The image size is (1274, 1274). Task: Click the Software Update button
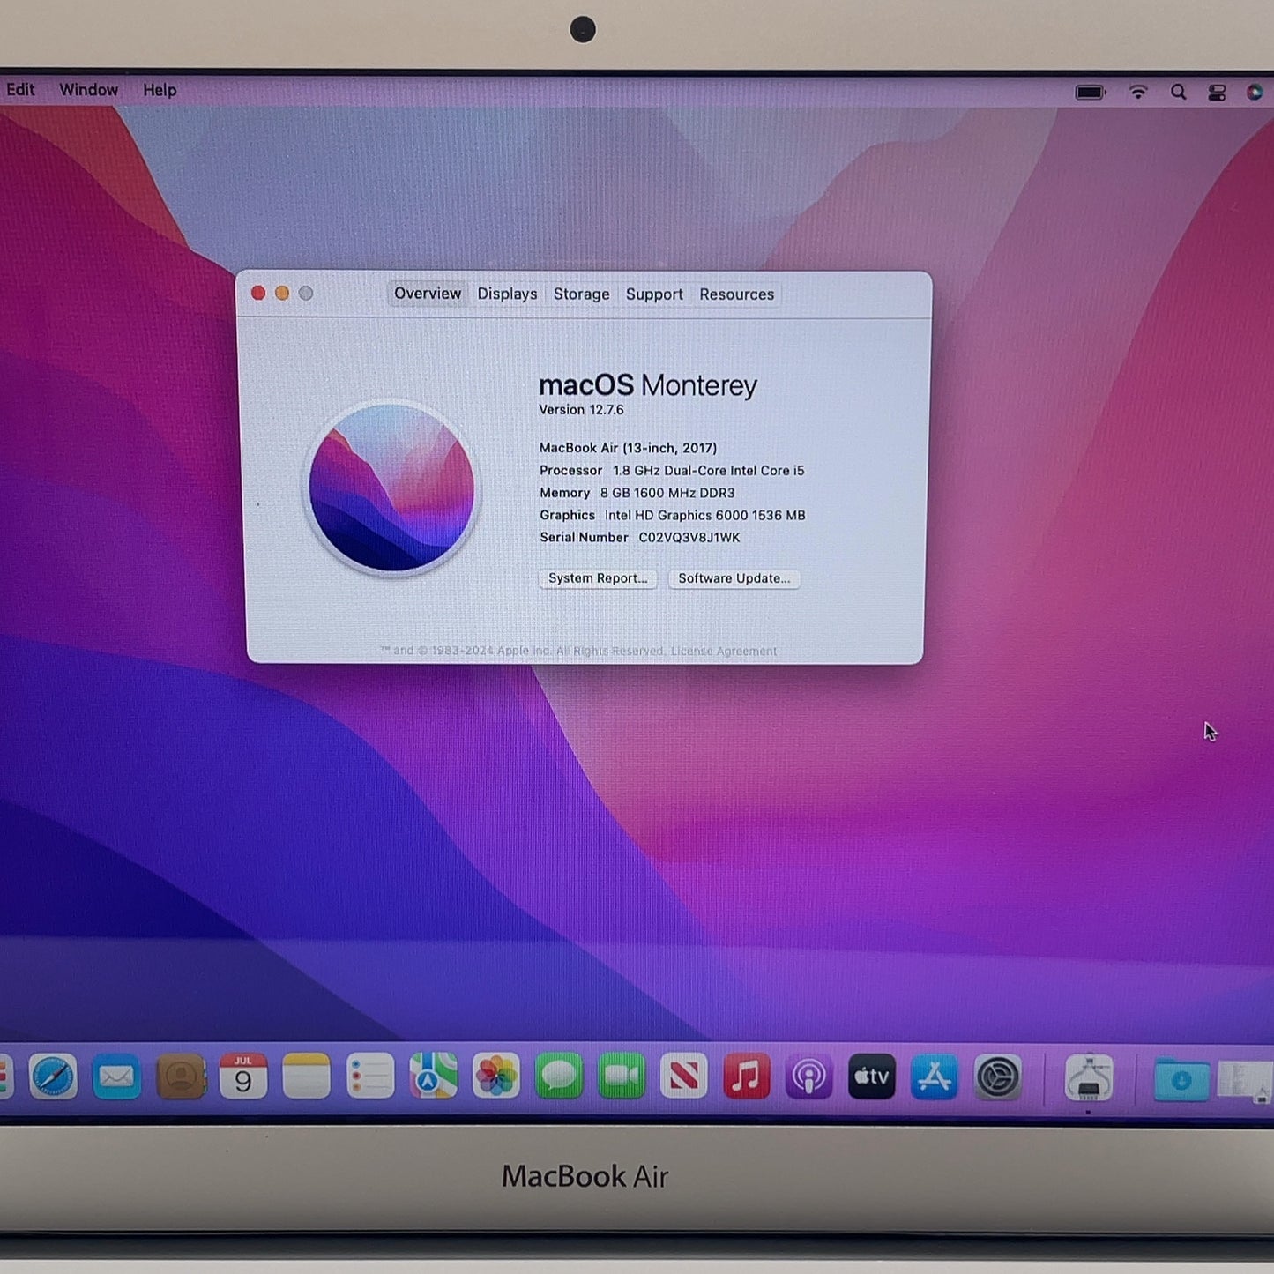coord(734,578)
